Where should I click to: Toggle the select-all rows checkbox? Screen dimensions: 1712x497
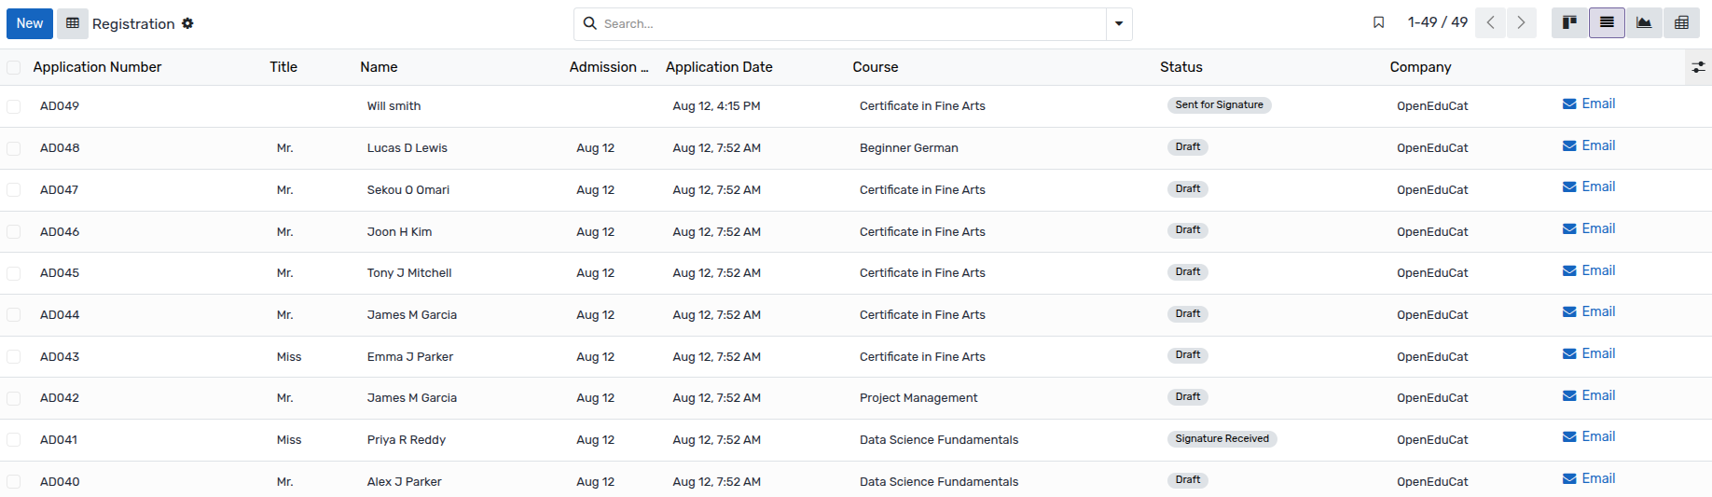tap(13, 67)
